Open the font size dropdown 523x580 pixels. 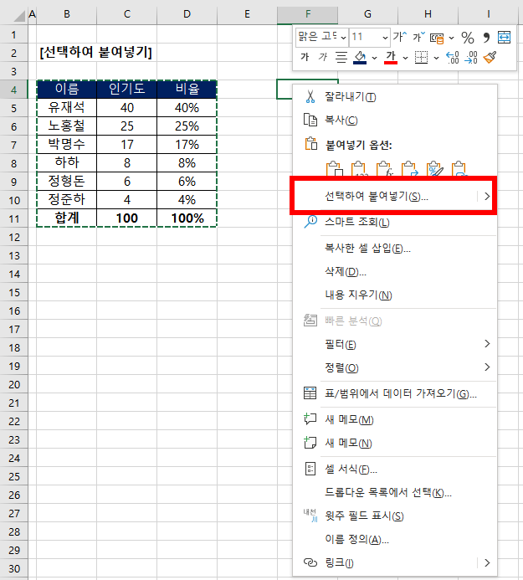click(385, 38)
